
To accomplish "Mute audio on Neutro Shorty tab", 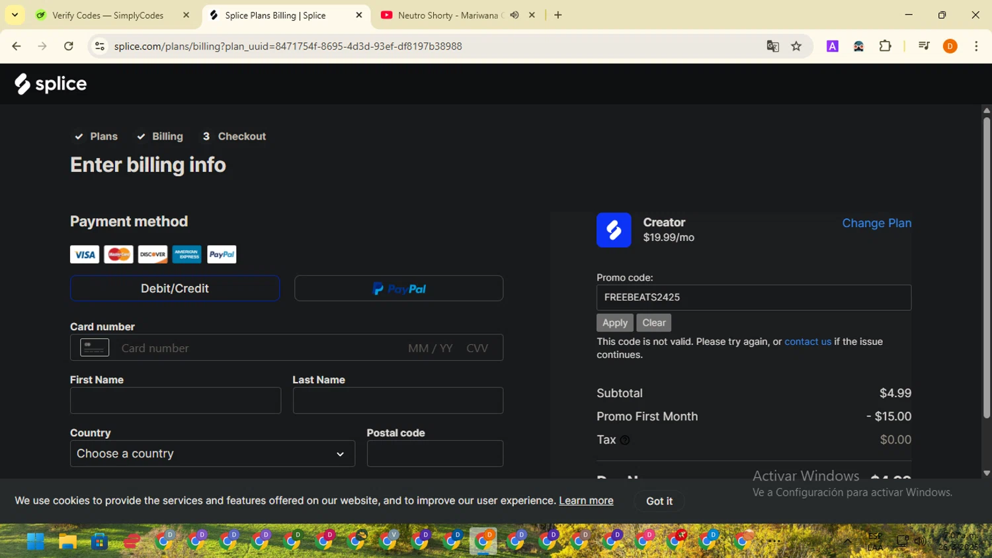I will click(515, 15).
